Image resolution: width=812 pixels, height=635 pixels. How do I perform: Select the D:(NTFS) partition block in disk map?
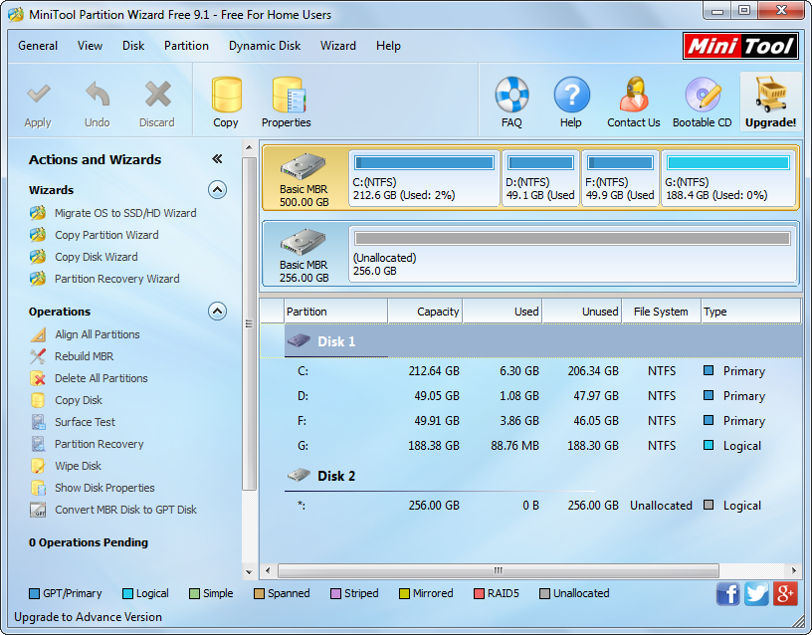coord(540,179)
